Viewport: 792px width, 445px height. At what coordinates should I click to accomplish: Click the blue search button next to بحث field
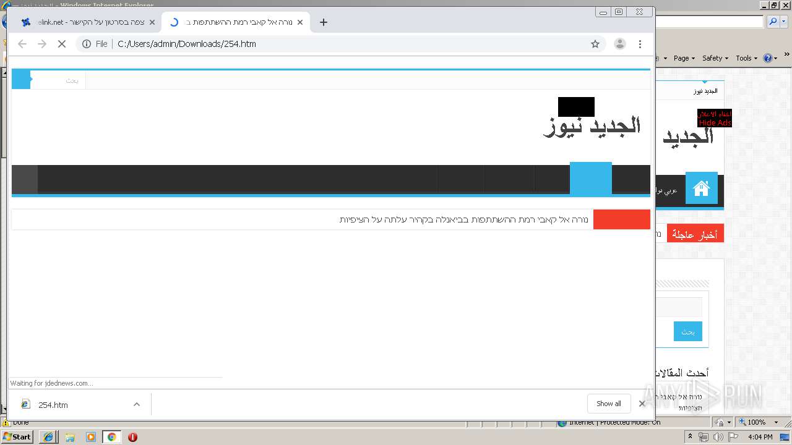[x=20, y=80]
